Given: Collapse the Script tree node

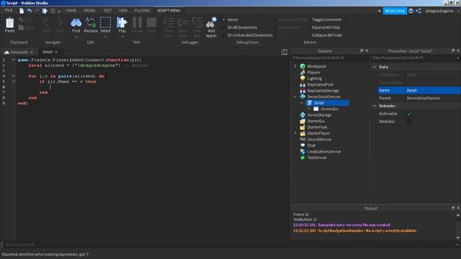Looking at the screenshot, I should [x=302, y=103].
